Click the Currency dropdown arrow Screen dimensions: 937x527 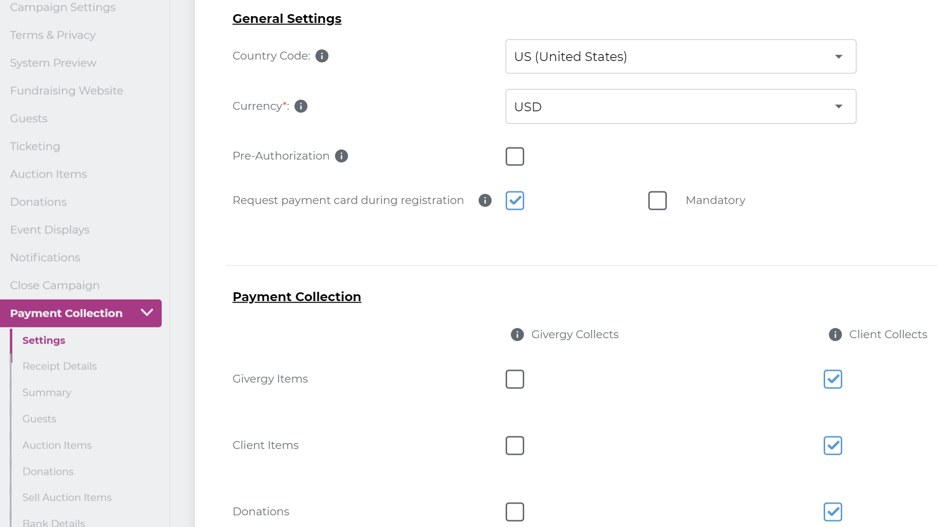coord(838,106)
